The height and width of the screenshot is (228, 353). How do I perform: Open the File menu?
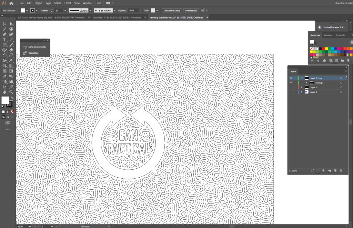[x=22, y=3]
